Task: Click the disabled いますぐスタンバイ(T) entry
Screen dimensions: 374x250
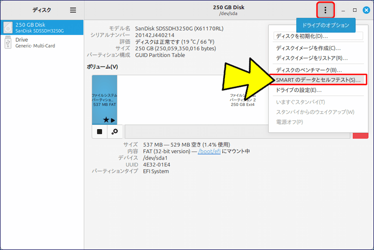Action: (x=318, y=102)
